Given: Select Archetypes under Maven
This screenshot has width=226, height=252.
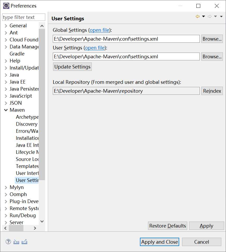Looking at the screenshot, I should pos(27,117).
